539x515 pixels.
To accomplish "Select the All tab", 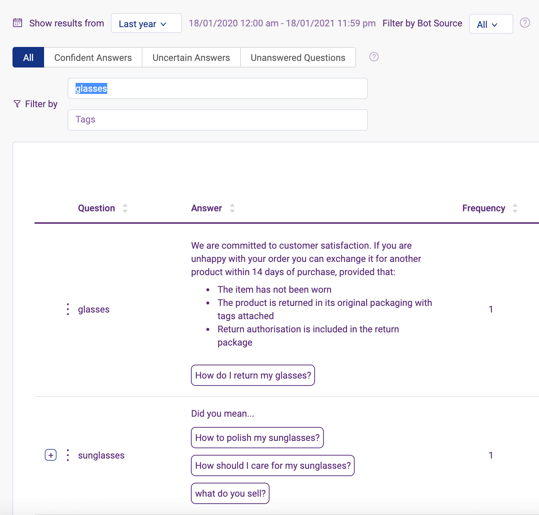I will coord(28,57).
